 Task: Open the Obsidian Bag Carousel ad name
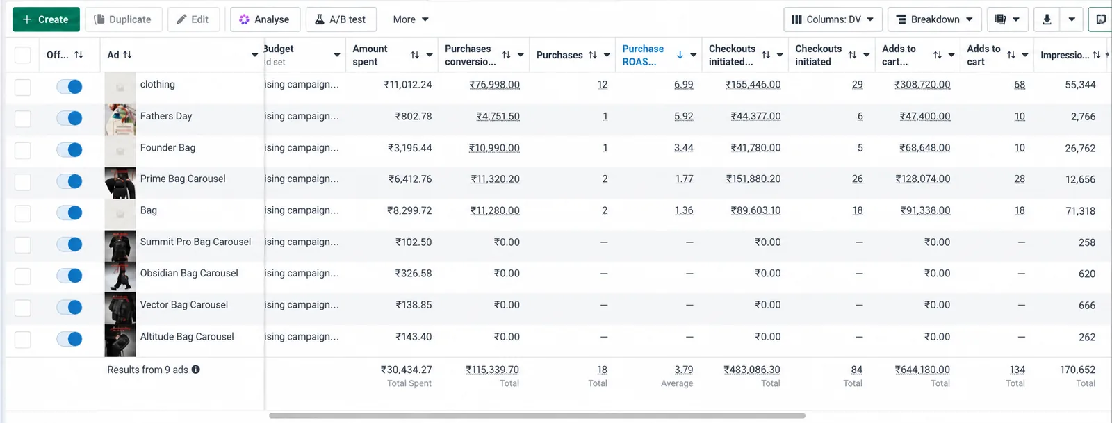(x=189, y=273)
